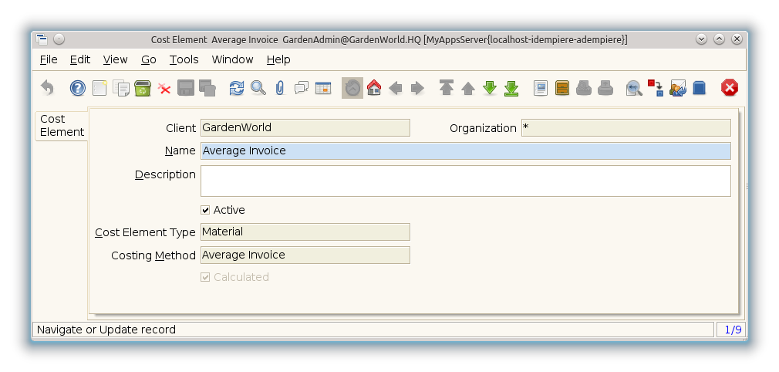Click the paperclip attachment icon
The width and height of the screenshot is (779, 372).
click(x=279, y=88)
